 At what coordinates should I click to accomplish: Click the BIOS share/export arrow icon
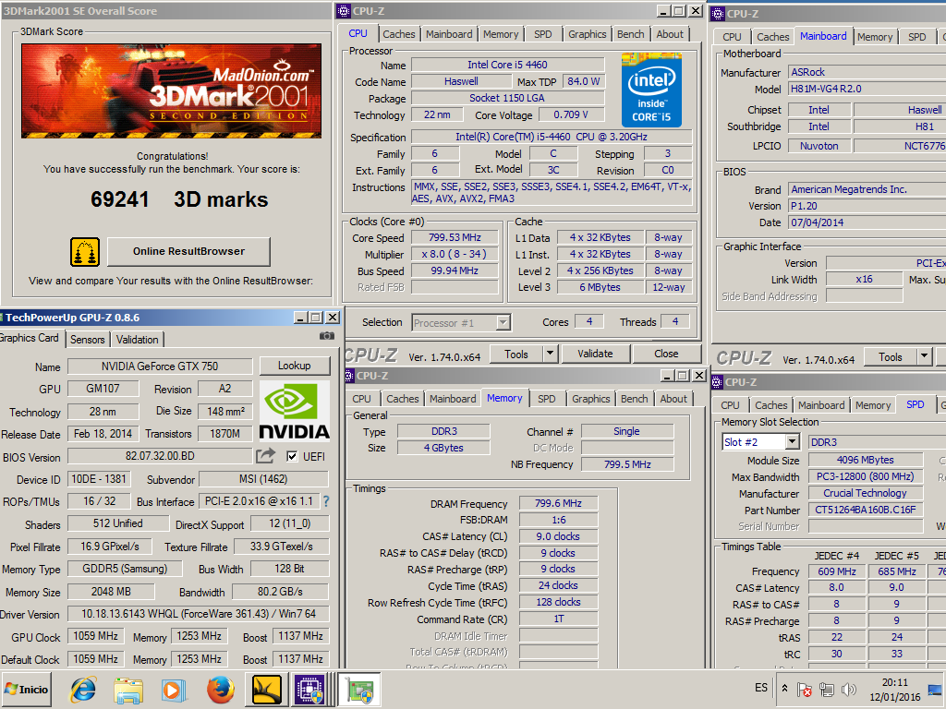point(265,456)
